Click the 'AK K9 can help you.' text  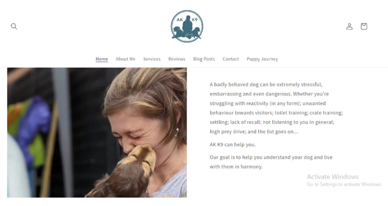[233, 145]
